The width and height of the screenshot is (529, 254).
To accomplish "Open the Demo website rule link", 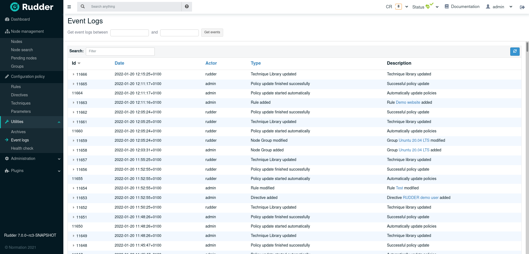I will point(408,102).
